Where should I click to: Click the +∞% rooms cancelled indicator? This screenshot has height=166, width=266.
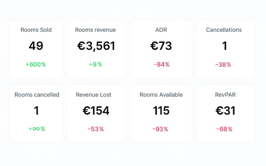pos(37,129)
